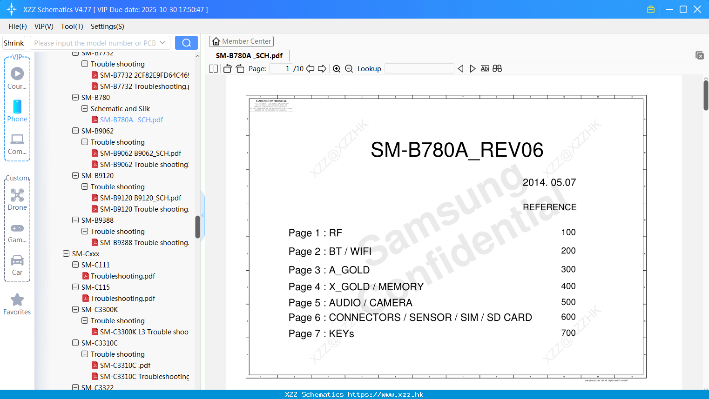Click the blue search button
Image resolution: width=709 pixels, height=399 pixels.
pos(186,43)
